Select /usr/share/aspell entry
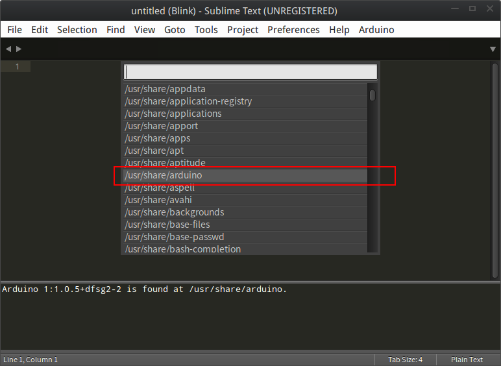The height and width of the screenshot is (366, 501). (x=245, y=188)
